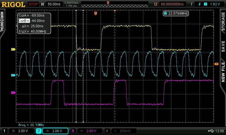
Task: Click the 12:06 clock
Action: click(x=220, y=131)
